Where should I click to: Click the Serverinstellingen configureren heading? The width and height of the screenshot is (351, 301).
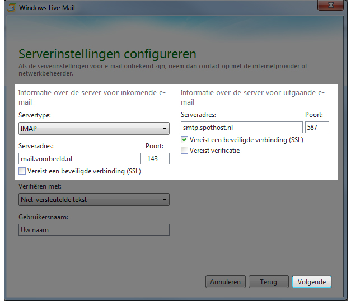pyautogui.click(x=107, y=54)
